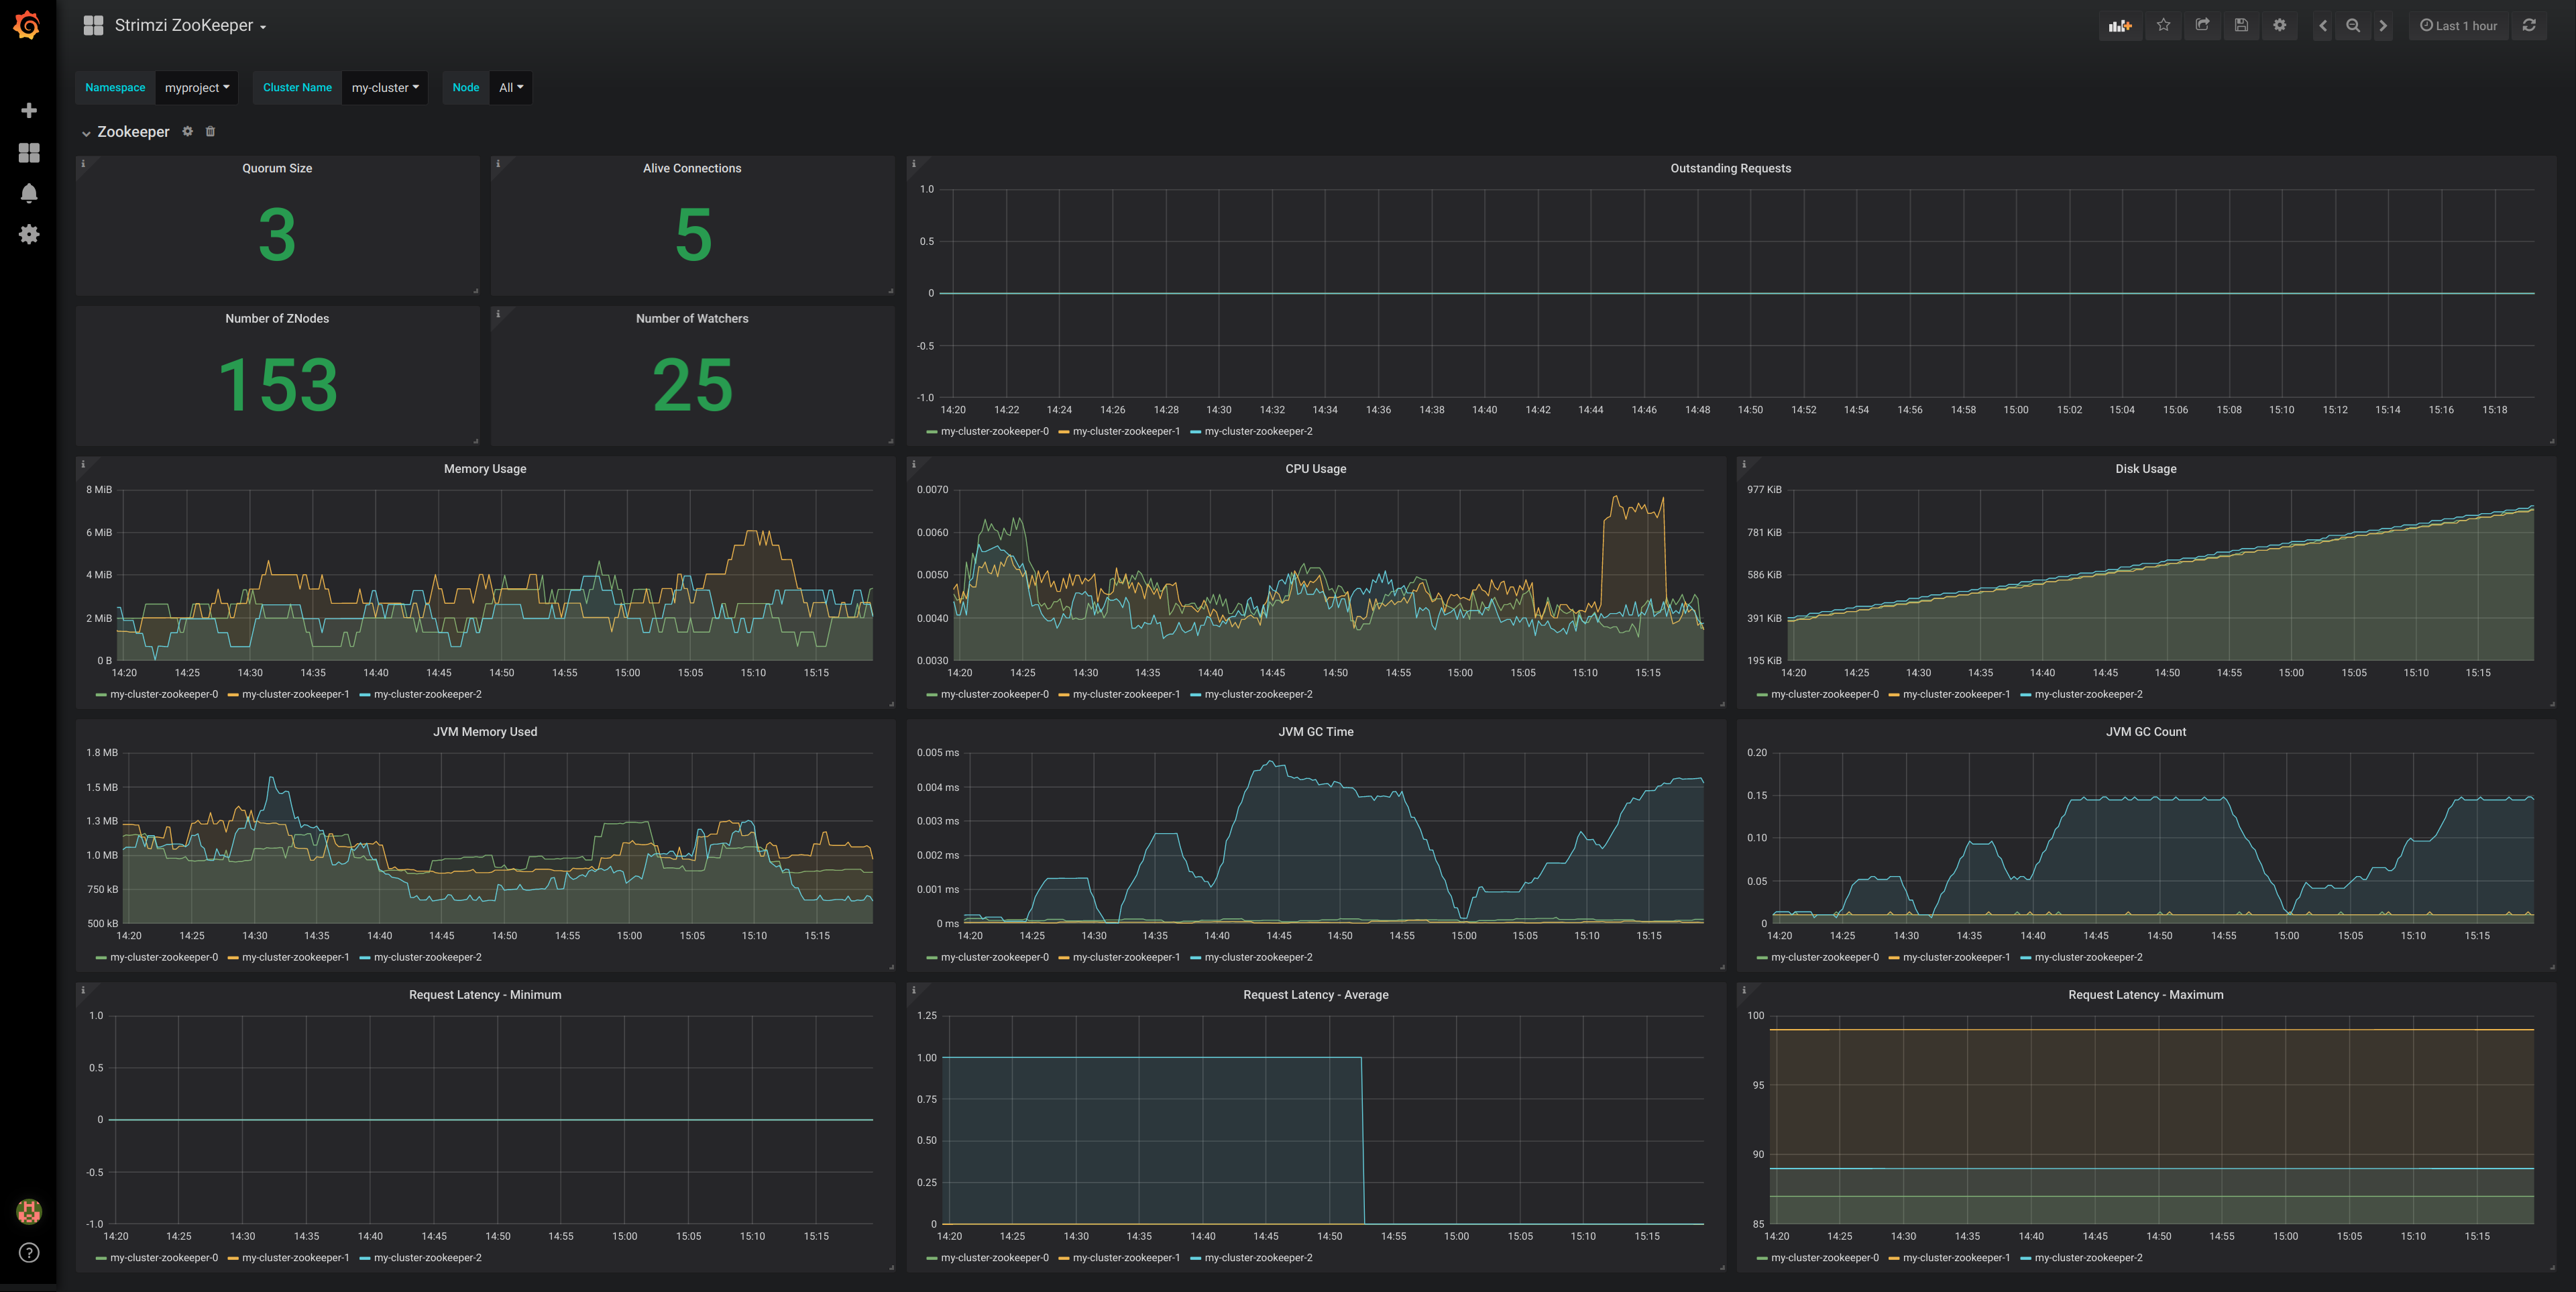The height and width of the screenshot is (1292, 2576).
Task: Pick color for zookeeper-0 in Memory Usage legend
Action: (101, 696)
